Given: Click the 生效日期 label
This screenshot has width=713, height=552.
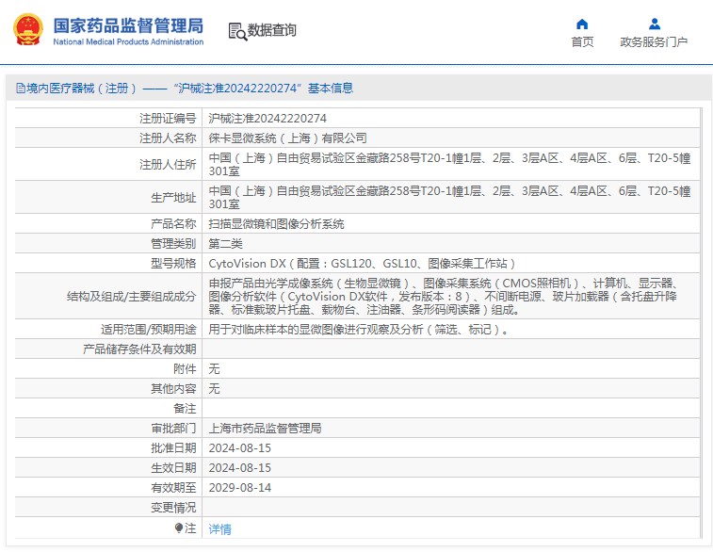Looking at the screenshot, I should coord(173,468).
